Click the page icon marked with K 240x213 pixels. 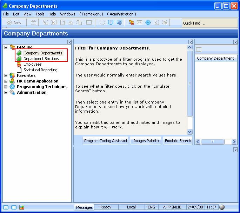[x=54, y=22]
